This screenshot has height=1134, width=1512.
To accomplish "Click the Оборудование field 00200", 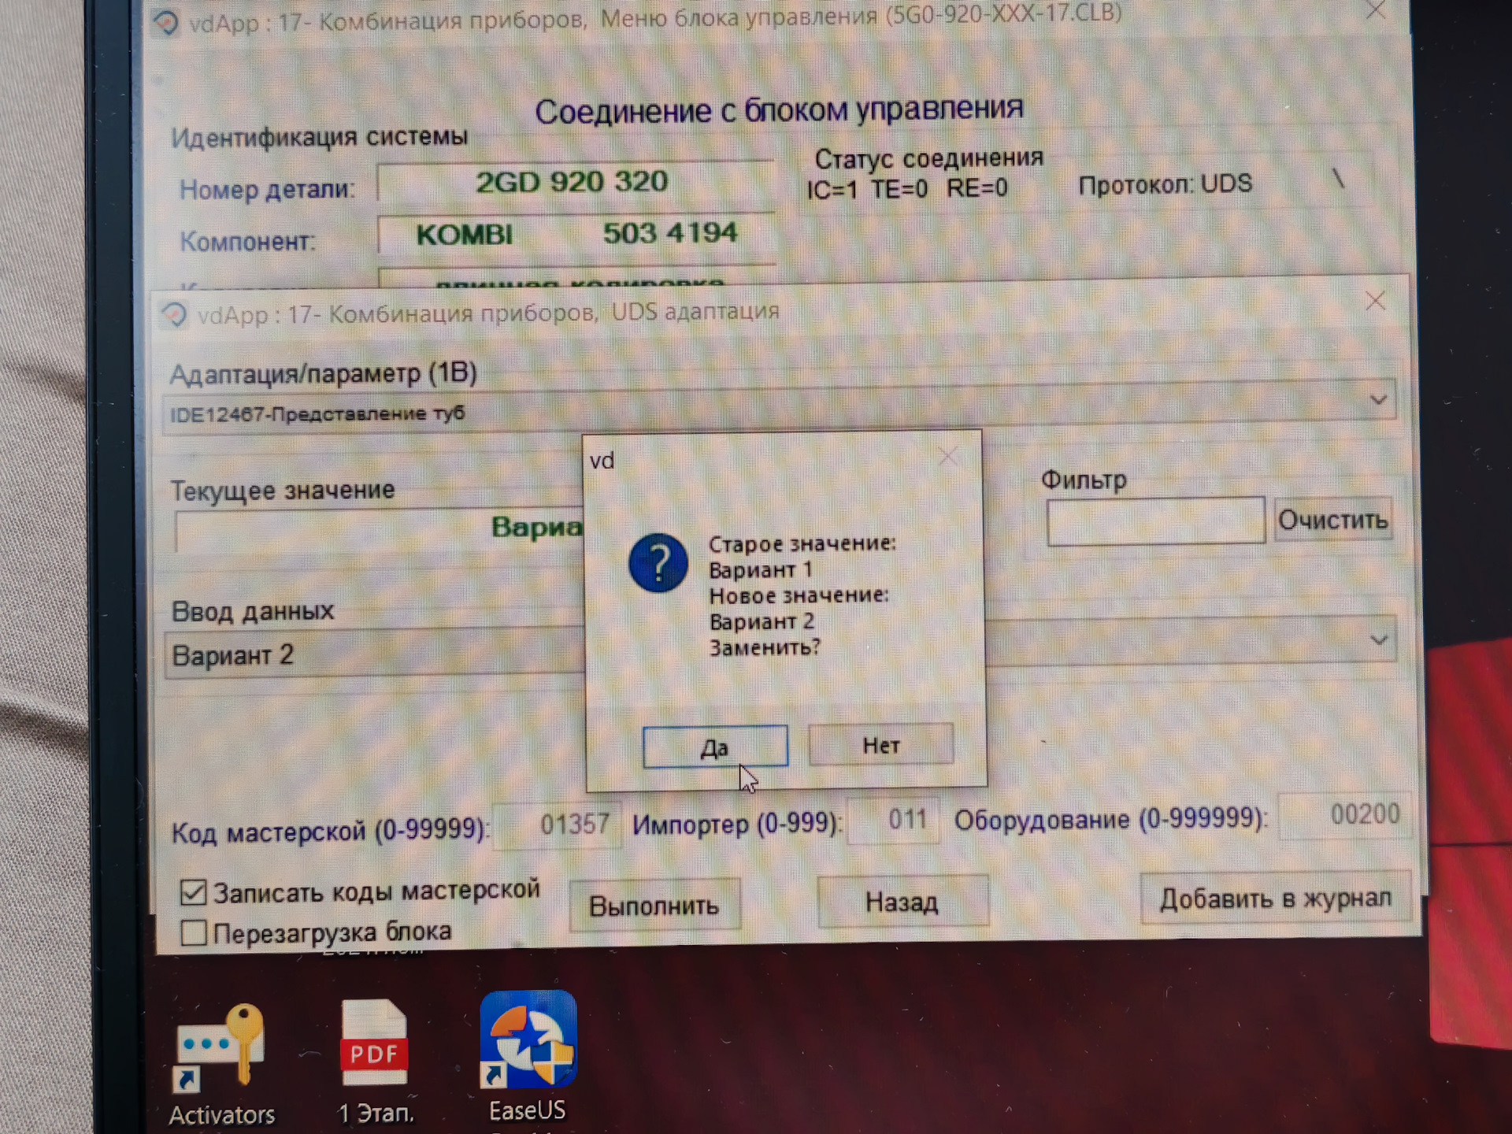I will [x=1346, y=814].
